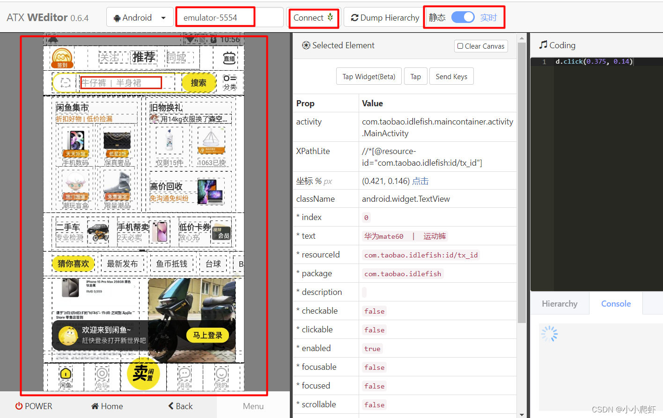
Task: Click the Back button
Action: pos(180,406)
